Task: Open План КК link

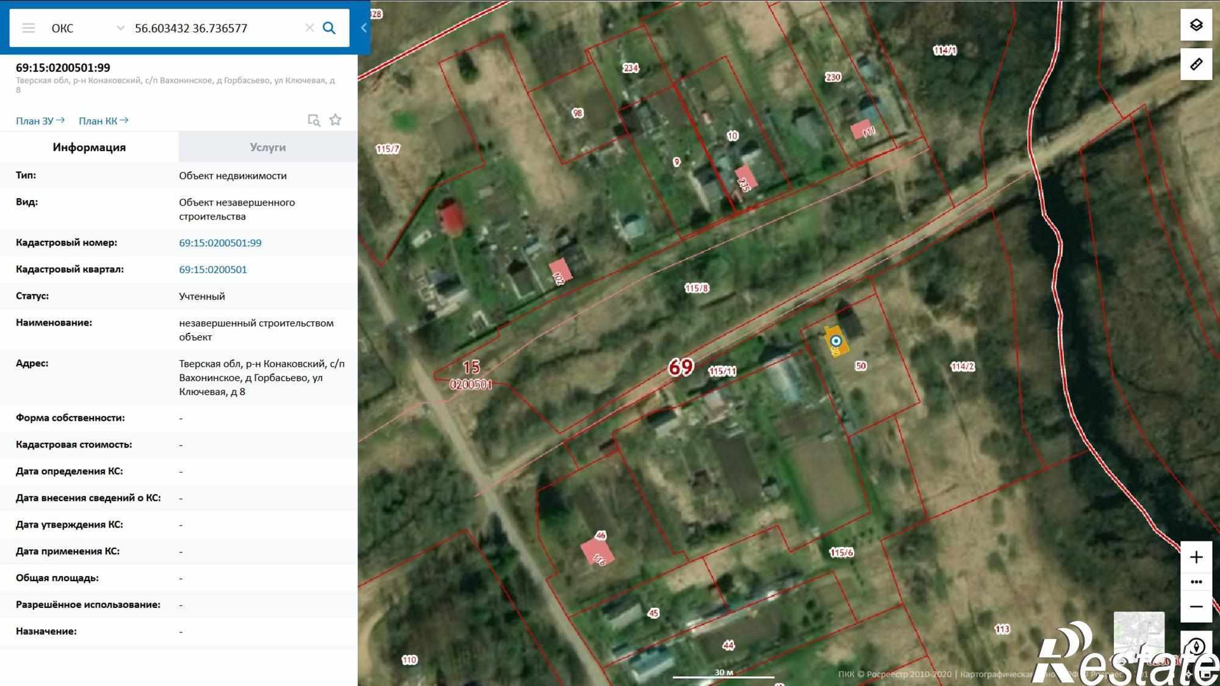Action: pyautogui.click(x=104, y=121)
